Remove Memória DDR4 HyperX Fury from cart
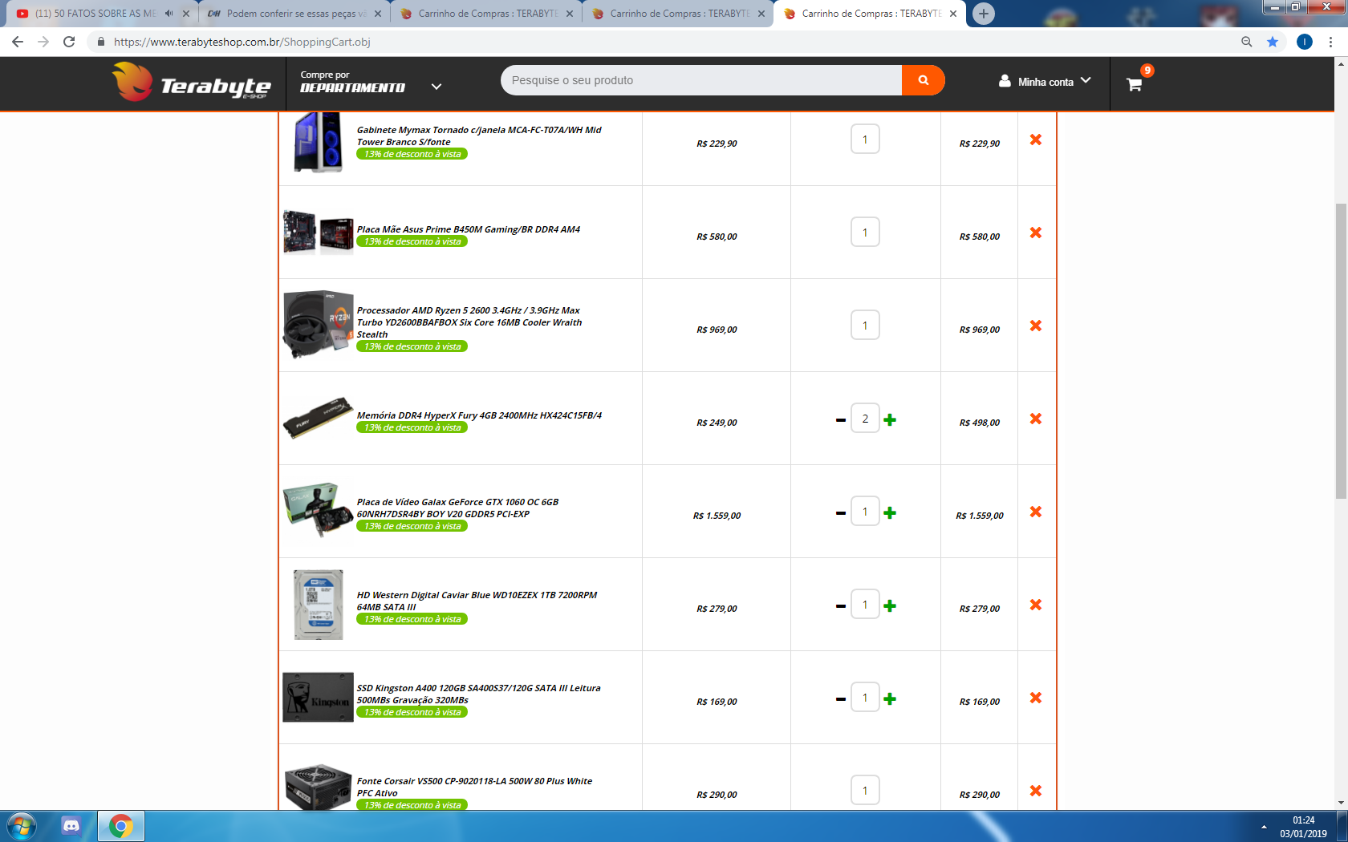 [1036, 419]
